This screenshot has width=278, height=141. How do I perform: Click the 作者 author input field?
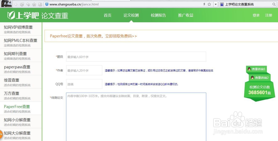(84, 70)
